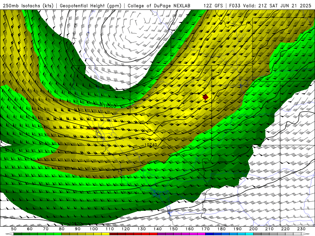Click the 170 value on the color scale

pyautogui.click(x=206, y=229)
